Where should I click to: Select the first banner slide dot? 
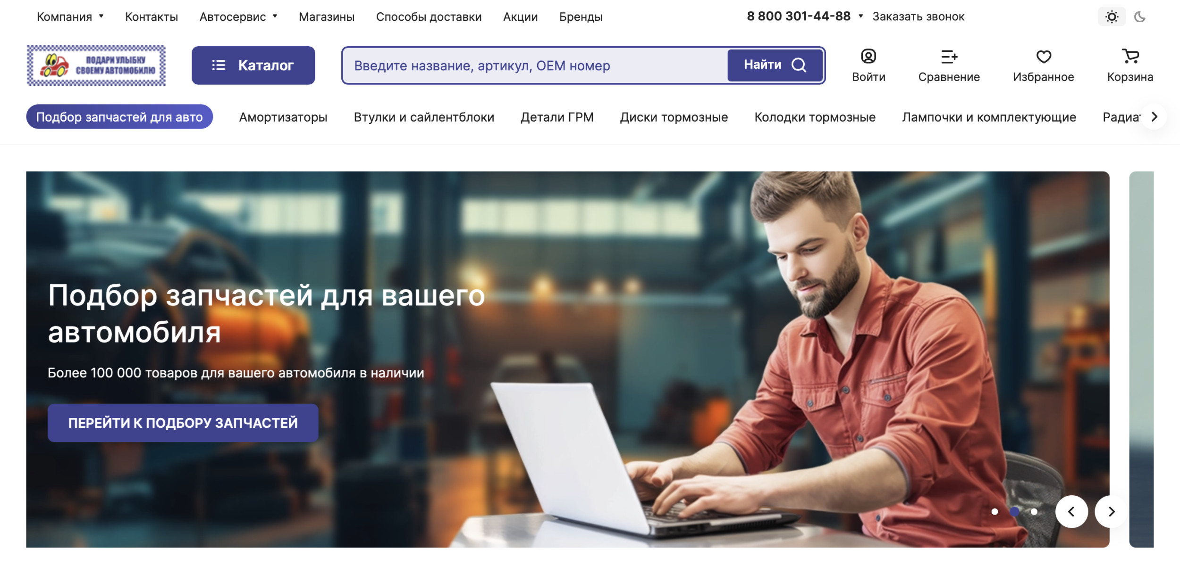pyautogui.click(x=995, y=512)
